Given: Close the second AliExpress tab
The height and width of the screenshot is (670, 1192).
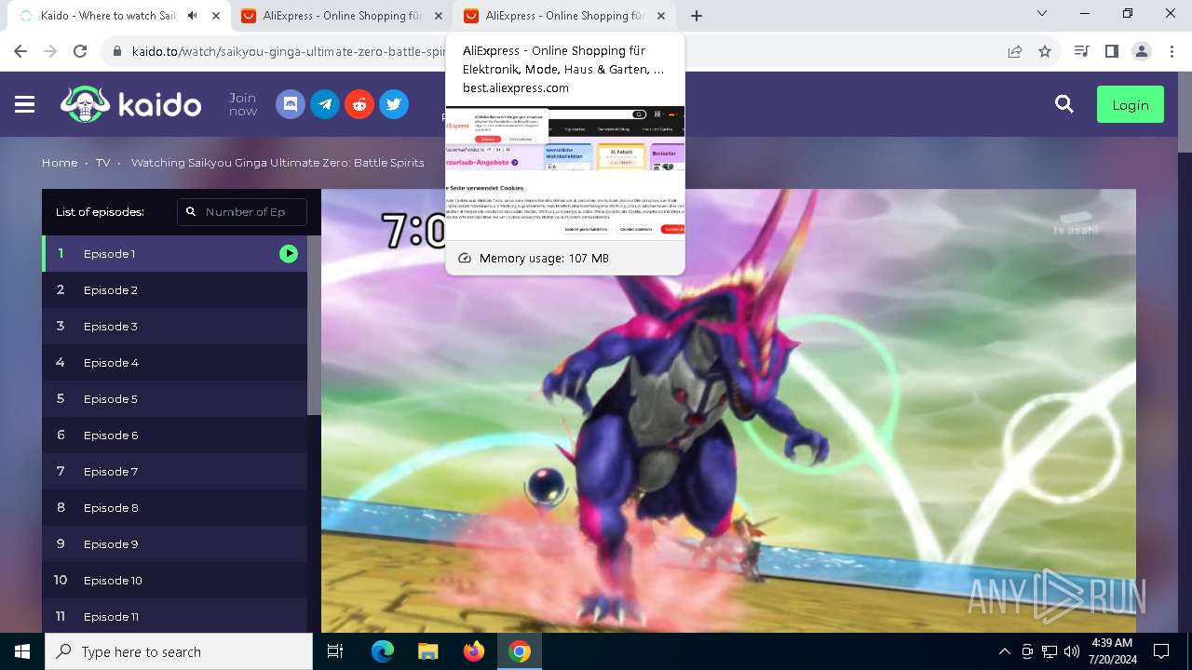Looking at the screenshot, I should click(439, 16).
